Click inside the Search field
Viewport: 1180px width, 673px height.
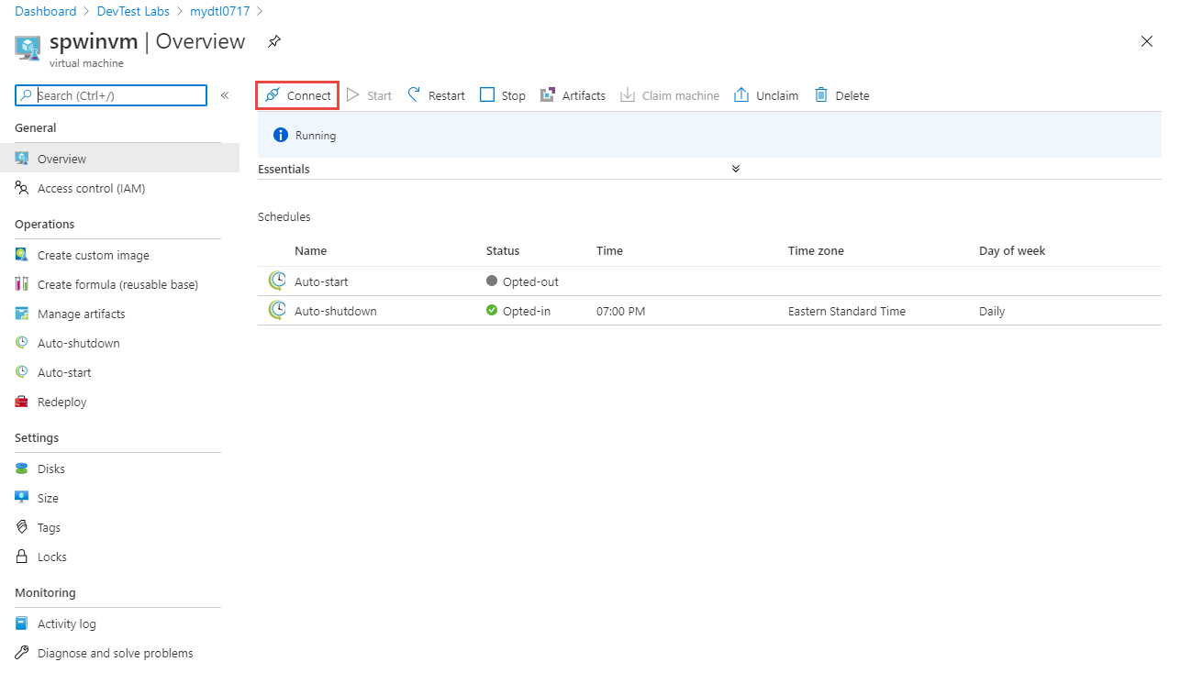[110, 94]
